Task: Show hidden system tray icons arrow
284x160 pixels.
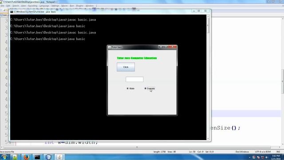Action: tap(249, 157)
